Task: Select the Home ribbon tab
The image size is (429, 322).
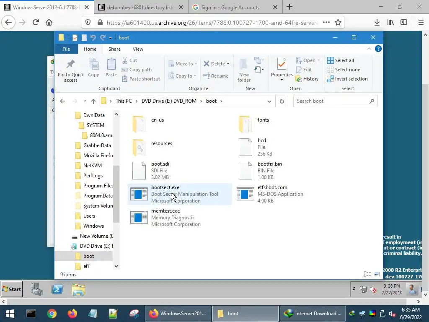Action: click(90, 49)
